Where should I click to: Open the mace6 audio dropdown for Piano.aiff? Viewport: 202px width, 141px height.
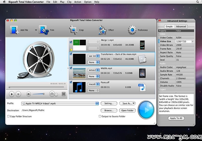pos(94,84)
